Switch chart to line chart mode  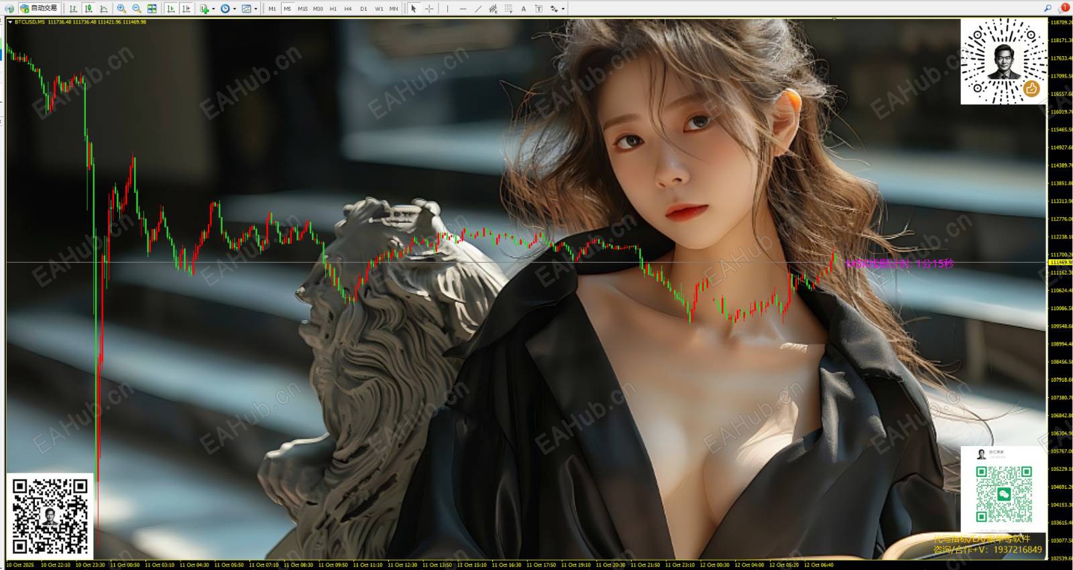[104, 9]
